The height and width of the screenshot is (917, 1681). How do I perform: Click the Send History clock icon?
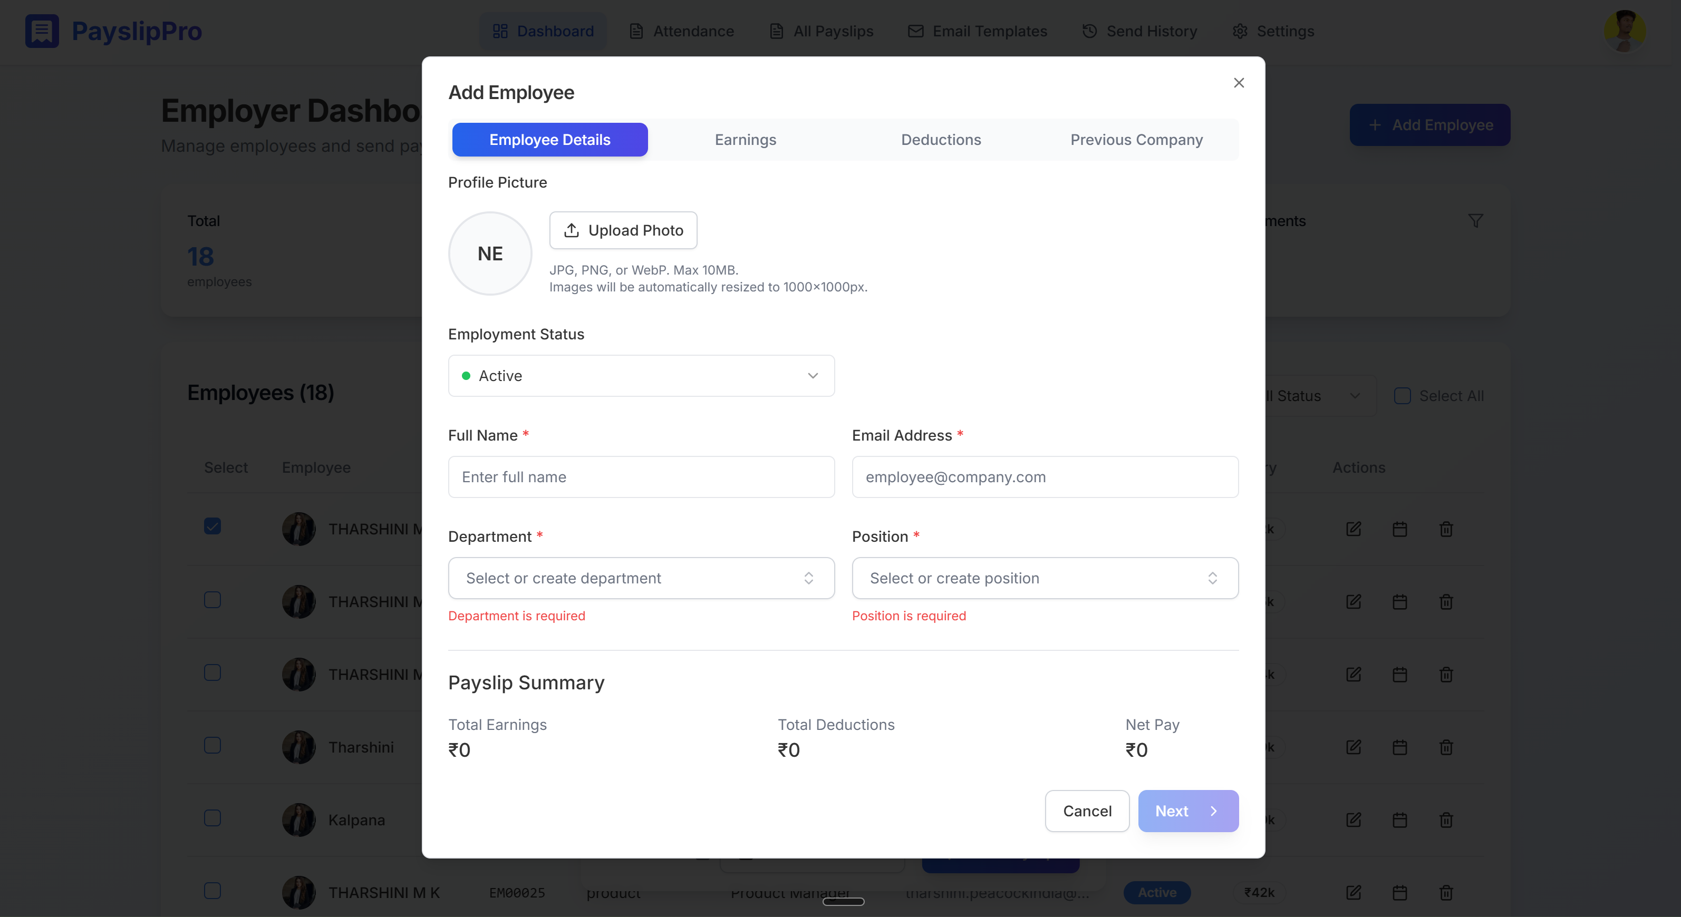[1089, 31]
